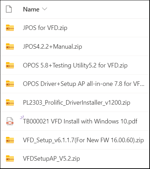This screenshot has width=150, height=169.
Task: Click the zip icon beside OPOS Driver+Setup AP all-in-one
Action: click(x=10, y=84)
